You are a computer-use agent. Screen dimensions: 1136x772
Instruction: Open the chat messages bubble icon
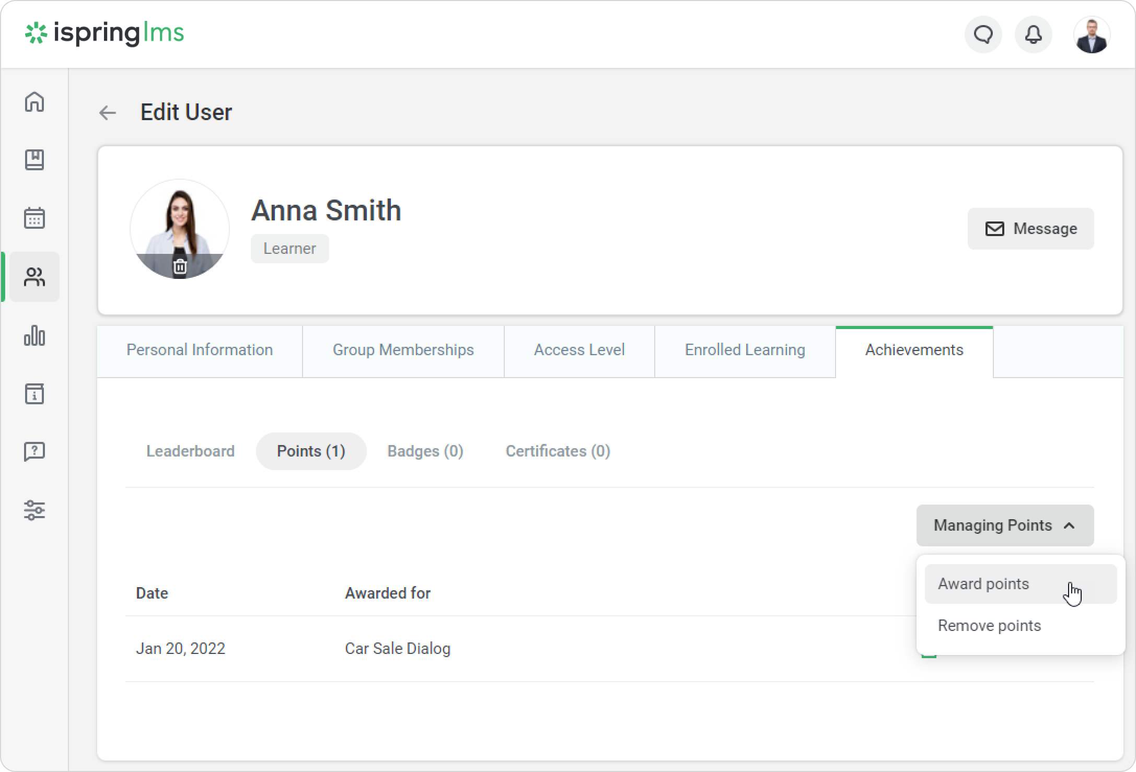983,35
